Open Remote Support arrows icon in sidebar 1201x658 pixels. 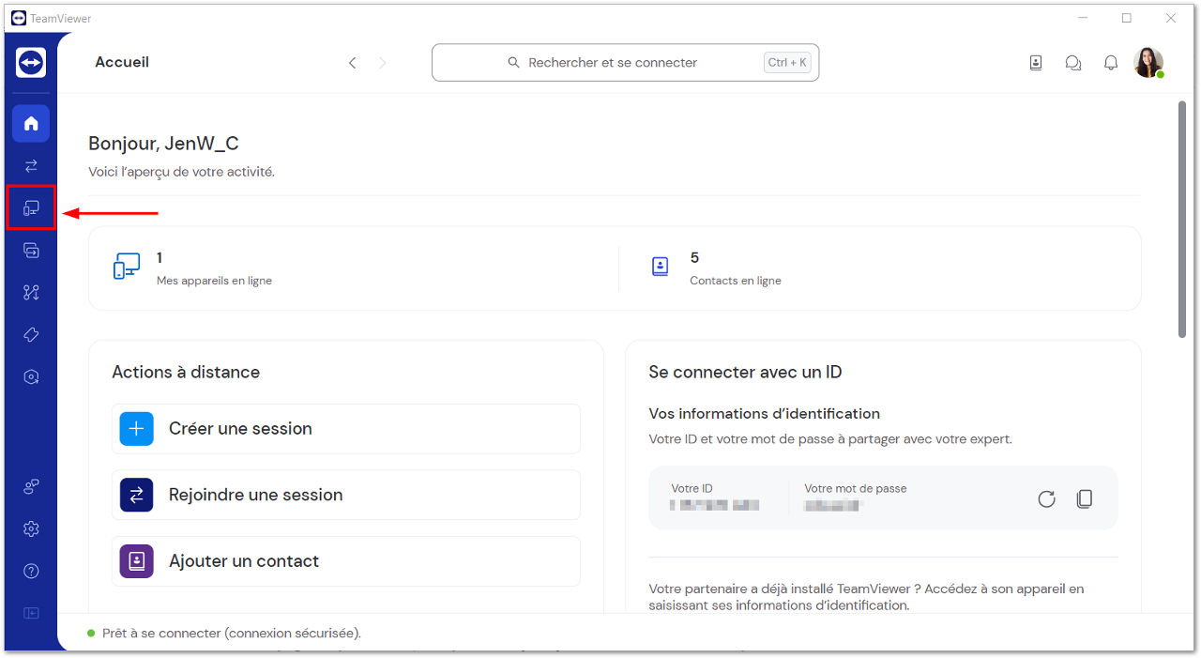(x=31, y=166)
